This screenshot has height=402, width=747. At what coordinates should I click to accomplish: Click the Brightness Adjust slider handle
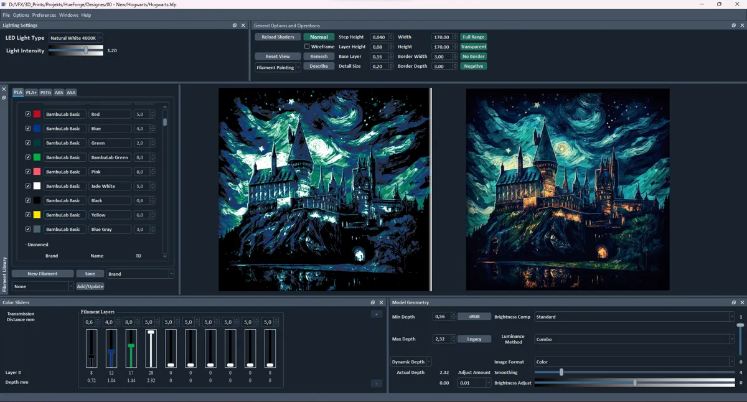[634, 383]
